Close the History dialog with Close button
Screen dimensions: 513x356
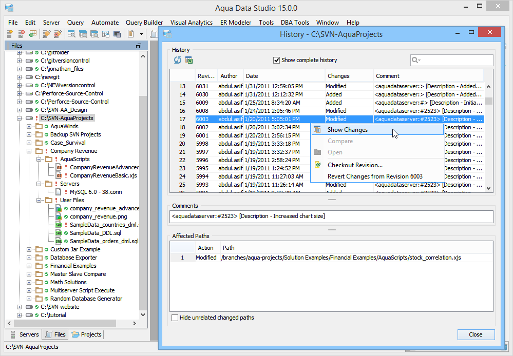click(x=476, y=334)
